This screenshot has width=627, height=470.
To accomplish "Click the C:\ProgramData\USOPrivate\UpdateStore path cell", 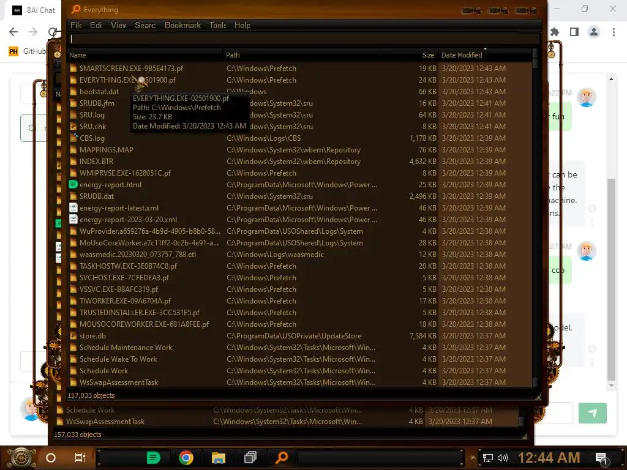I will pyautogui.click(x=294, y=336).
